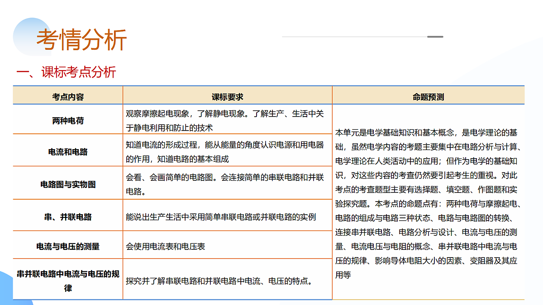Screen dimensions: 543x305
Task: Select the cell starting 会看、会画简单的电路图
Action: [x=225, y=184]
